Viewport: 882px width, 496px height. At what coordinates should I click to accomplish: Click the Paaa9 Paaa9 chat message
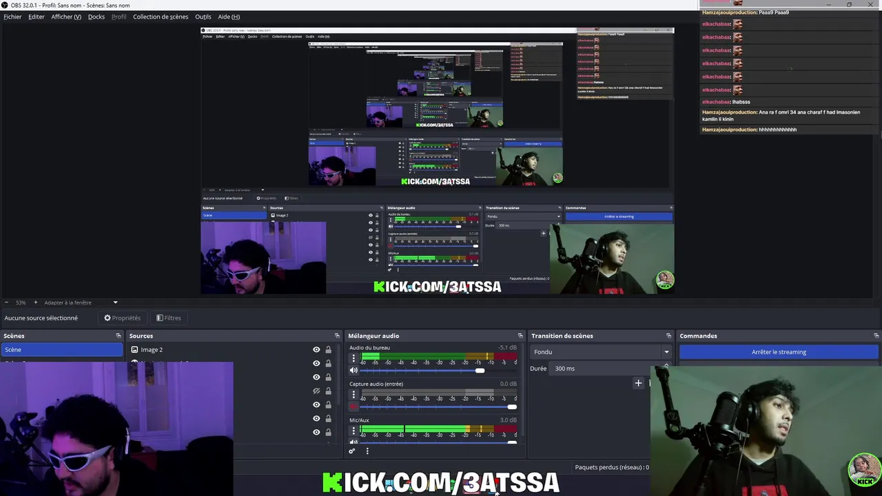(x=746, y=12)
